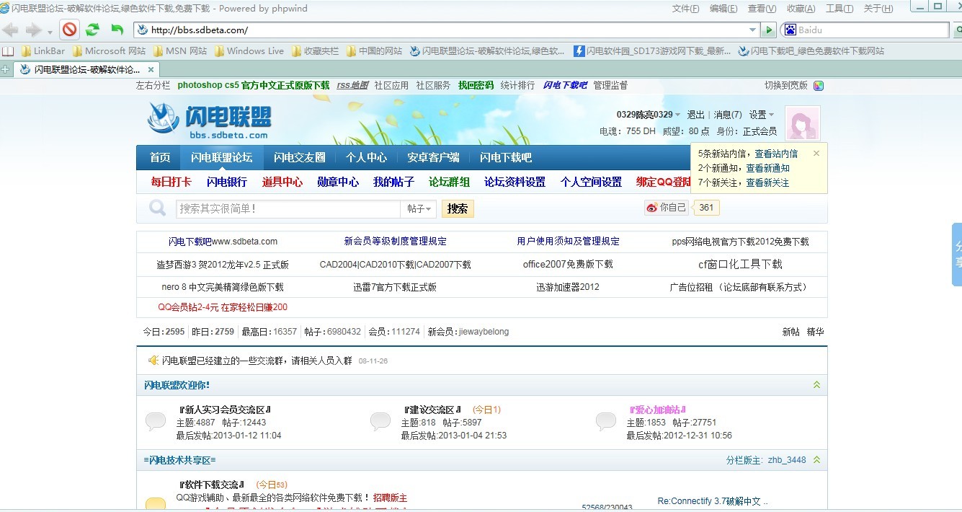The height and width of the screenshot is (512, 962).
Task: Click the 建议交流区 speech bubble icon
Action: (x=380, y=421)
